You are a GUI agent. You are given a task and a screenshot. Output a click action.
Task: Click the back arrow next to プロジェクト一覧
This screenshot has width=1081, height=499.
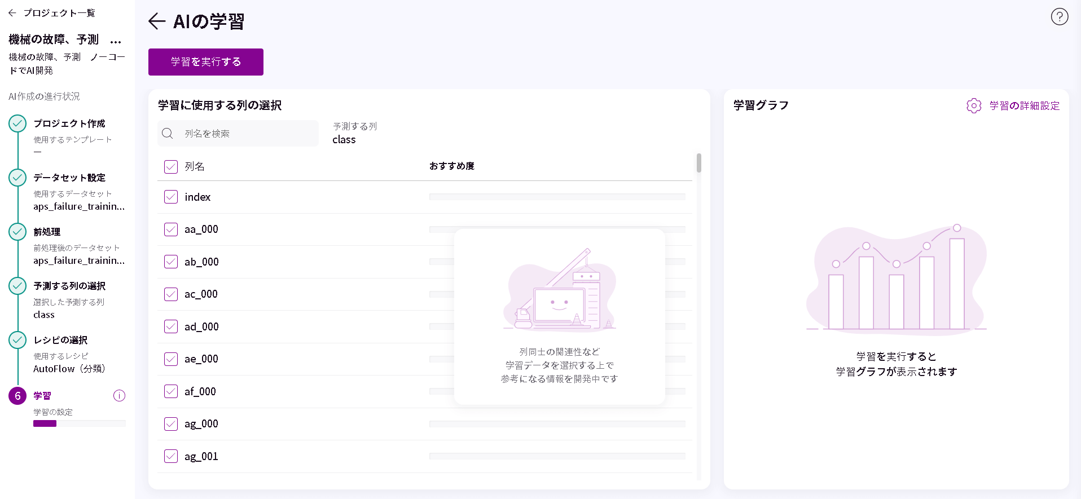(12, 12)
